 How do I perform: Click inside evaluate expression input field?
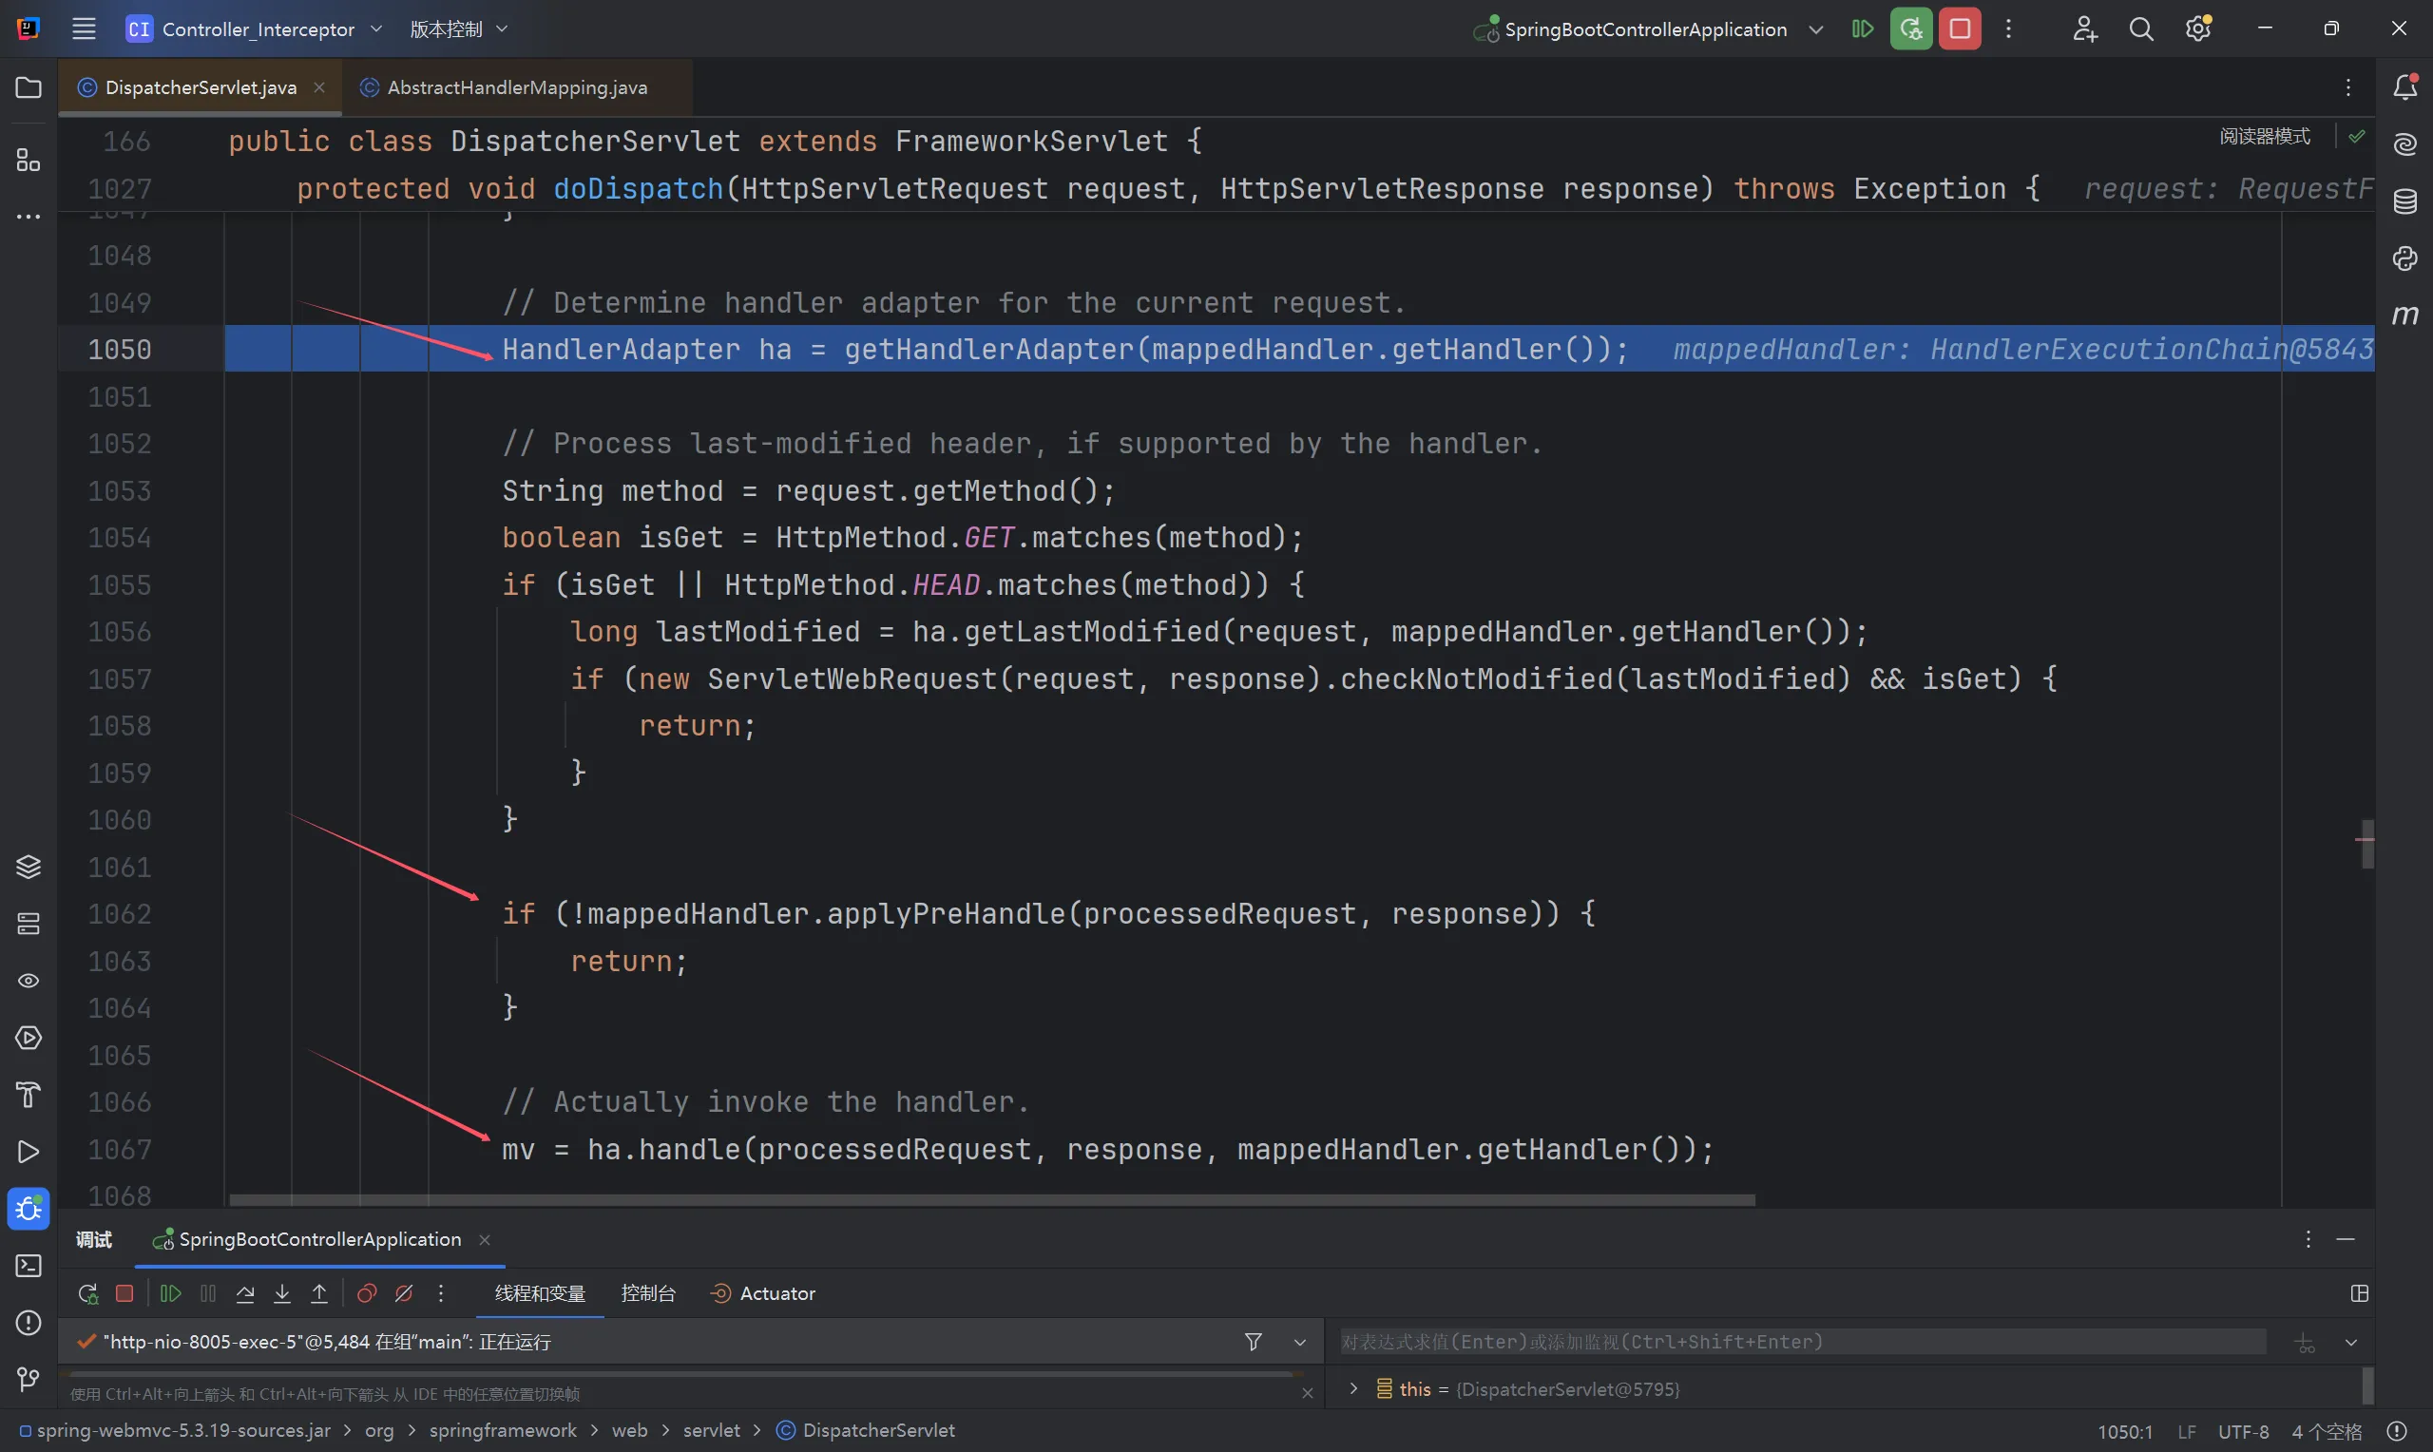(1802, 1342)
